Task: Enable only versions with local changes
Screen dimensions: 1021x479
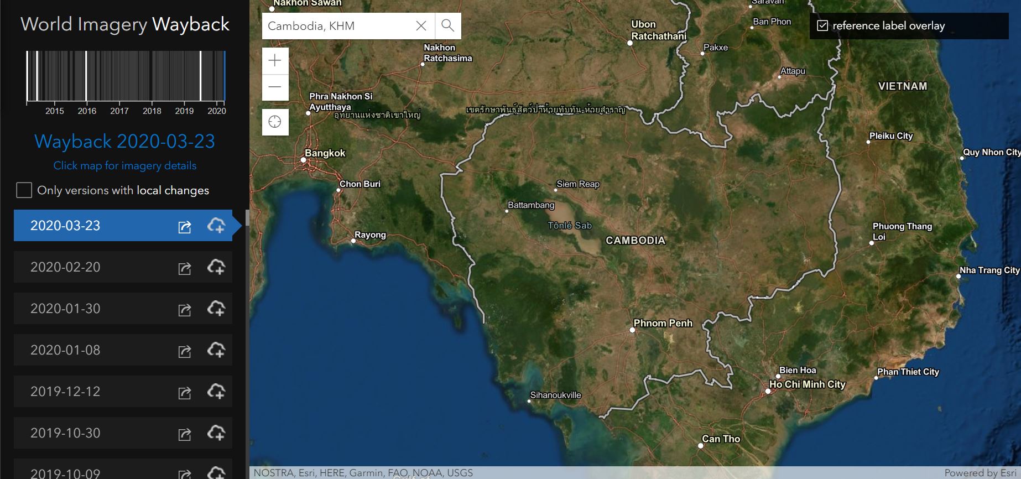Action: 24,190
